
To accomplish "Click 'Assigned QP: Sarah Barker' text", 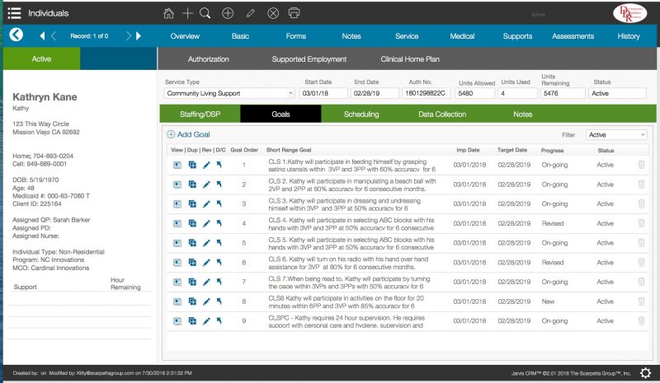I will click(51, 220).
